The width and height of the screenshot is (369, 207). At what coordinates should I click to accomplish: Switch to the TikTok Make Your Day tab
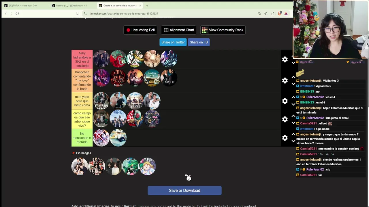click(24, 5)
